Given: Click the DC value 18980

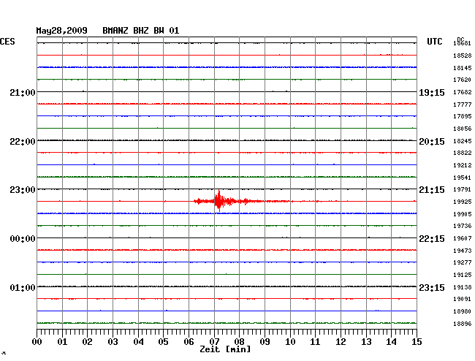Looking at the screenshot, I should [463, 311].
